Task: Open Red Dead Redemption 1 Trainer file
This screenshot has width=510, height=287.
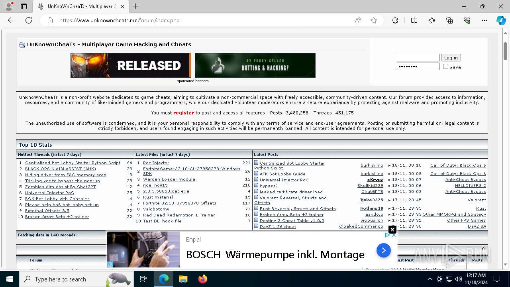Action: 179,215
